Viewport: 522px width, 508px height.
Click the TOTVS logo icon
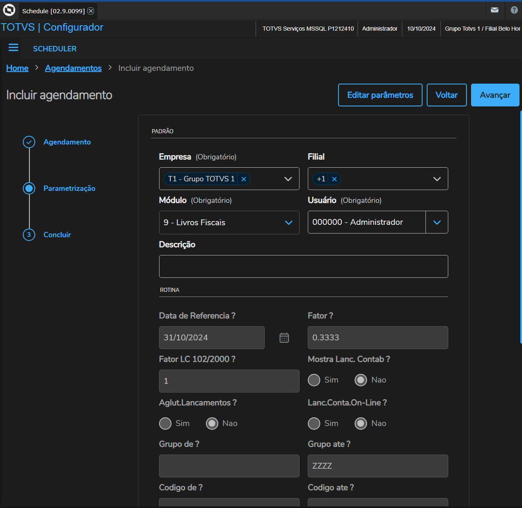click(9, 10)
